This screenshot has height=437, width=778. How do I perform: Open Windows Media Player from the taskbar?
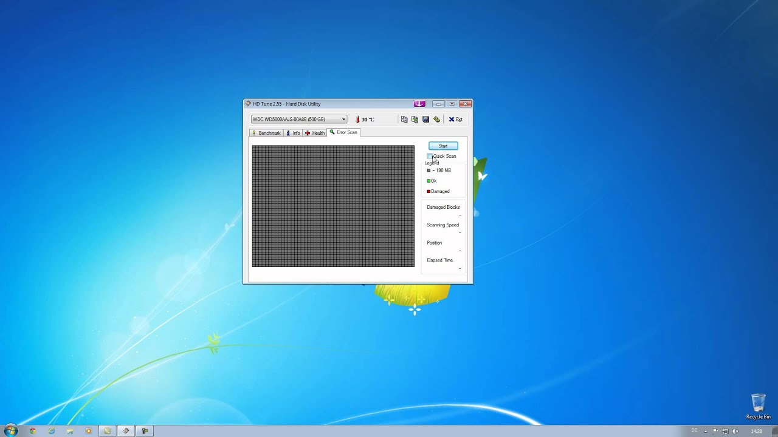click(89, 431)
